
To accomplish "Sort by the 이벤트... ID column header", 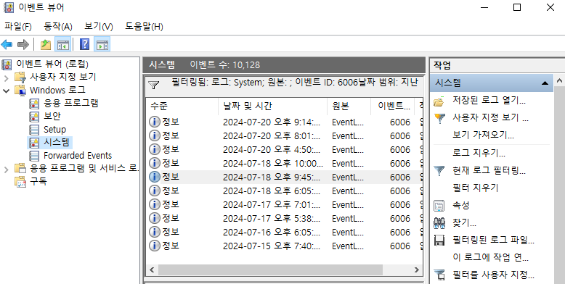I will coord(392,106).
